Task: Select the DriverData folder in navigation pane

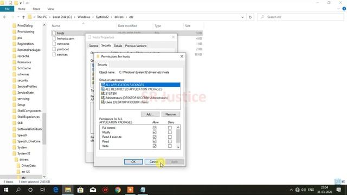Action: pos(28,166)
